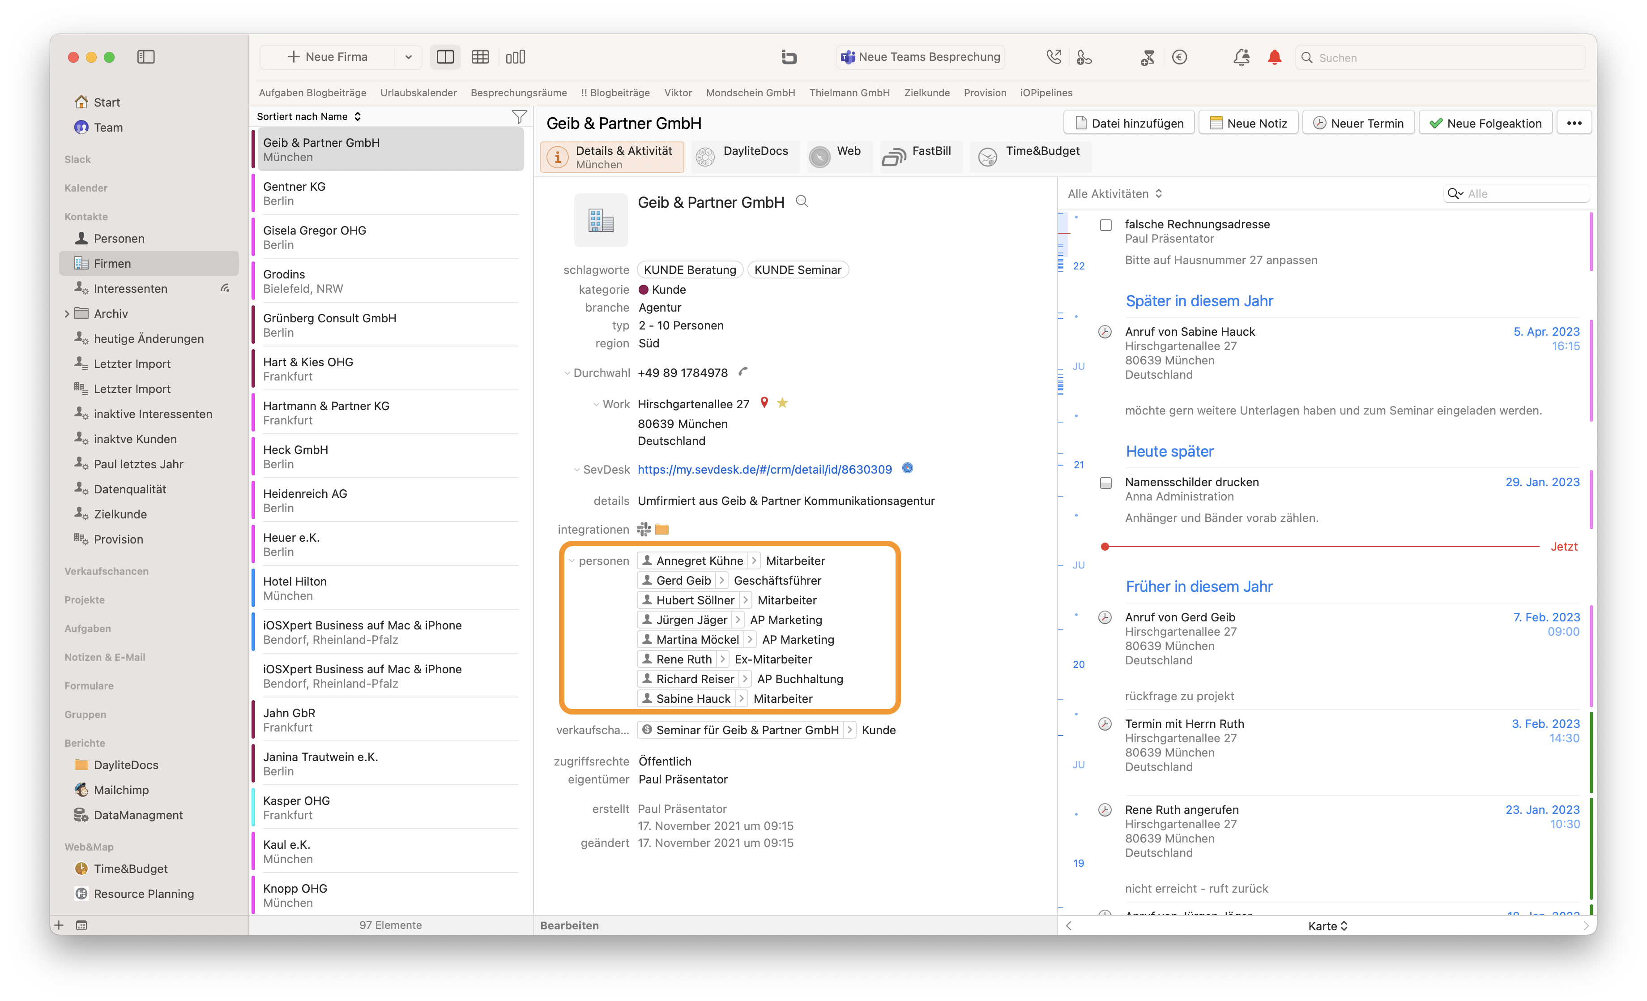This screenshot has width=1647, height=1001.
Task: Click the star icon by Hirschgartenallee 27
Action: [782, 402]
